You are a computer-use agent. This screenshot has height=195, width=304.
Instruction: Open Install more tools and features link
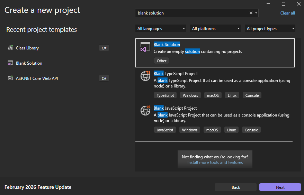pyautogui.click(x=215, y=162)
